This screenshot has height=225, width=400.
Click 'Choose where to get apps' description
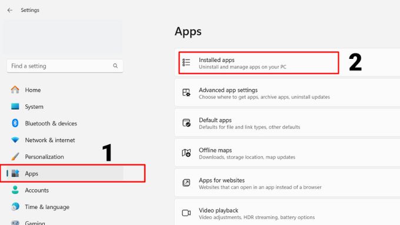pos(264,97)
